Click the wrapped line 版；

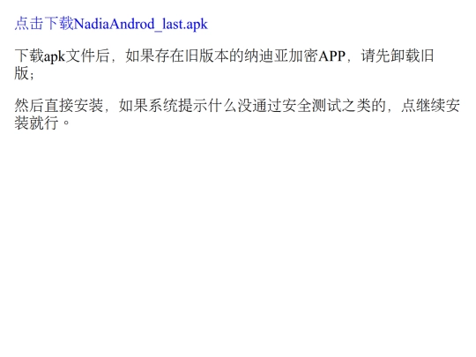25,73
